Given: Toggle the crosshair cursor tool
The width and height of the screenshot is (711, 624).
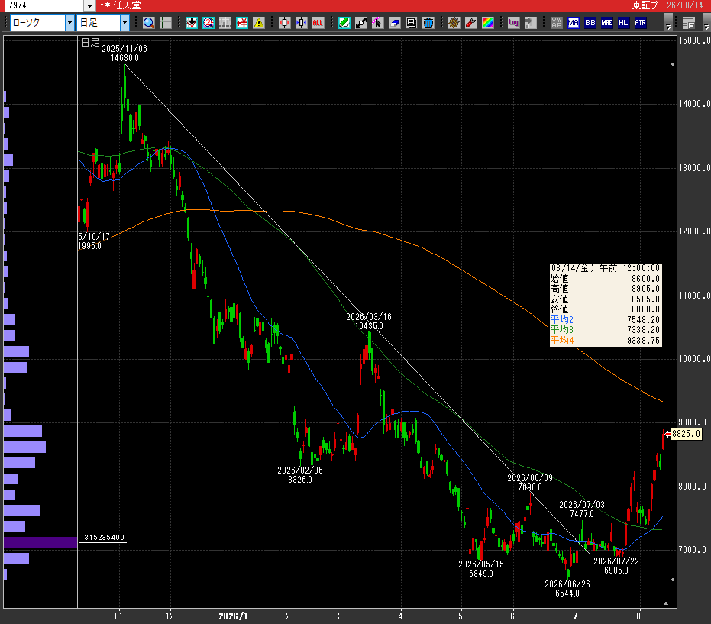Looking at the screenshot, I should pyautogui.click(x=166, y=23).
